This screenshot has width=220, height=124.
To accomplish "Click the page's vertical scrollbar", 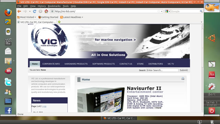I will point(202,67).
